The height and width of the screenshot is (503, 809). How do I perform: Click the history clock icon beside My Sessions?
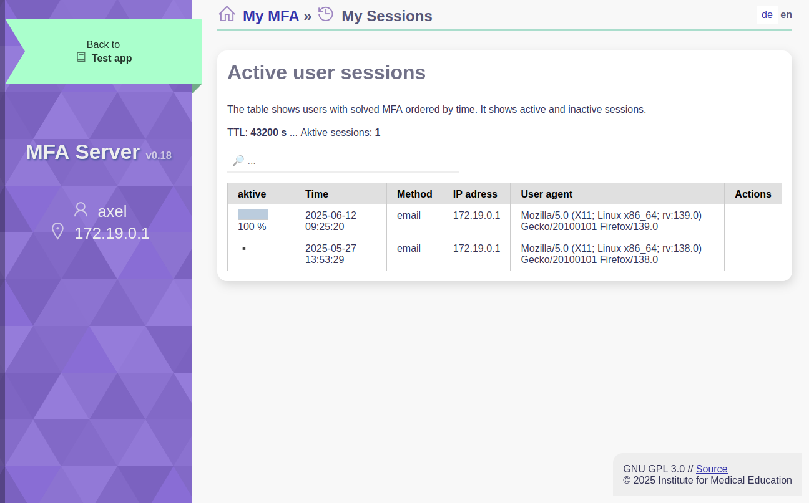pos(326,14)
